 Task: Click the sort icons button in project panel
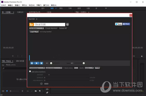22,91
